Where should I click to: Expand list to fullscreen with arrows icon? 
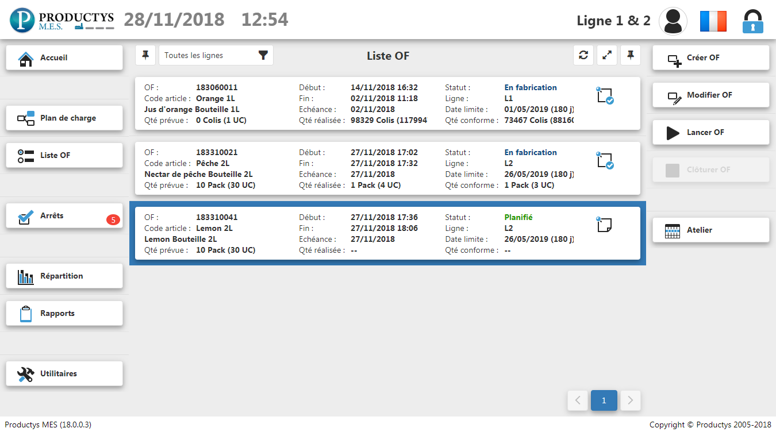[607, 55]
